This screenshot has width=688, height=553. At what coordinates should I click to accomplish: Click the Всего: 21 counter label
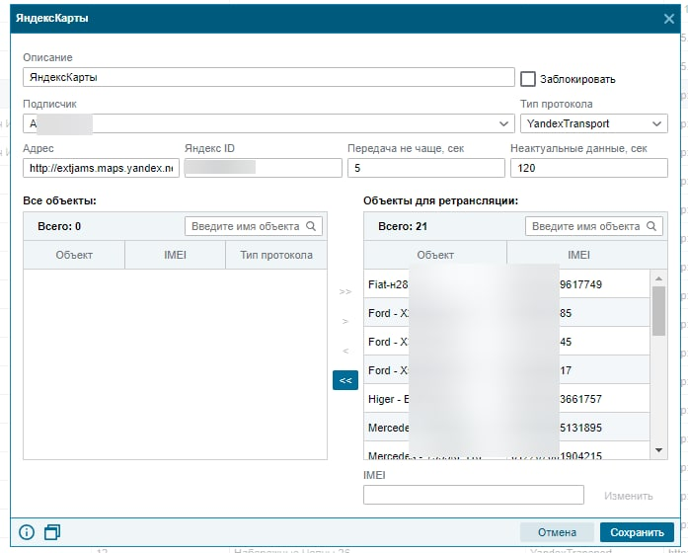[403, 226]
